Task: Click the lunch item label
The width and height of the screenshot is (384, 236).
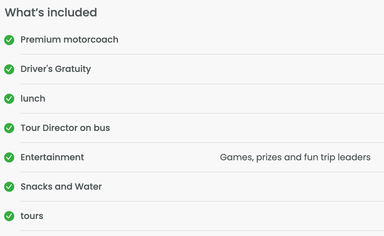Action: [x=33, y=98]
